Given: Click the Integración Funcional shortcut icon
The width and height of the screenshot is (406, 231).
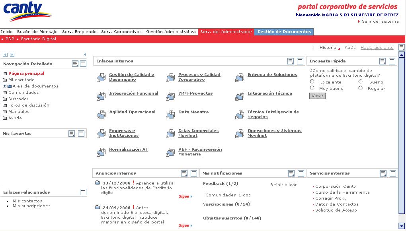Looking at the screenshot, I should pos(101,96).
